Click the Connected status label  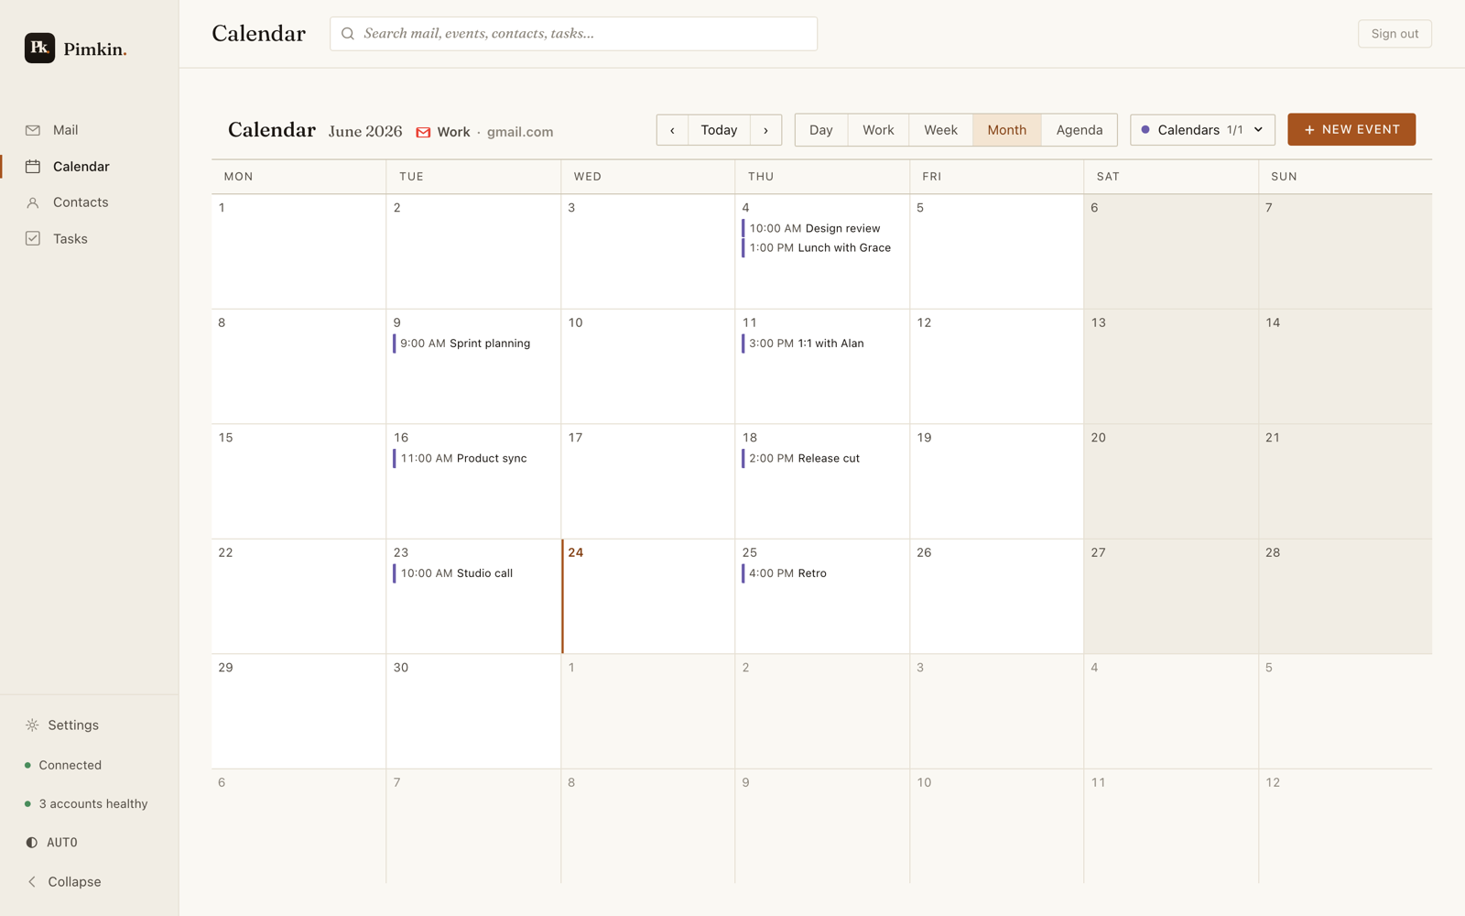pos(70,765)
